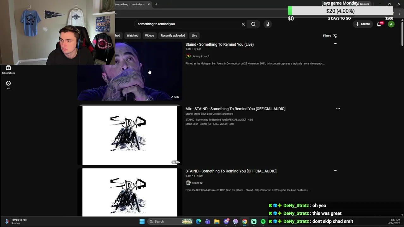Screen dimensions: 404x227
Task: Visit the Jeremy Irons channel link
Action: pyautogui.click(x=200, y=56)
